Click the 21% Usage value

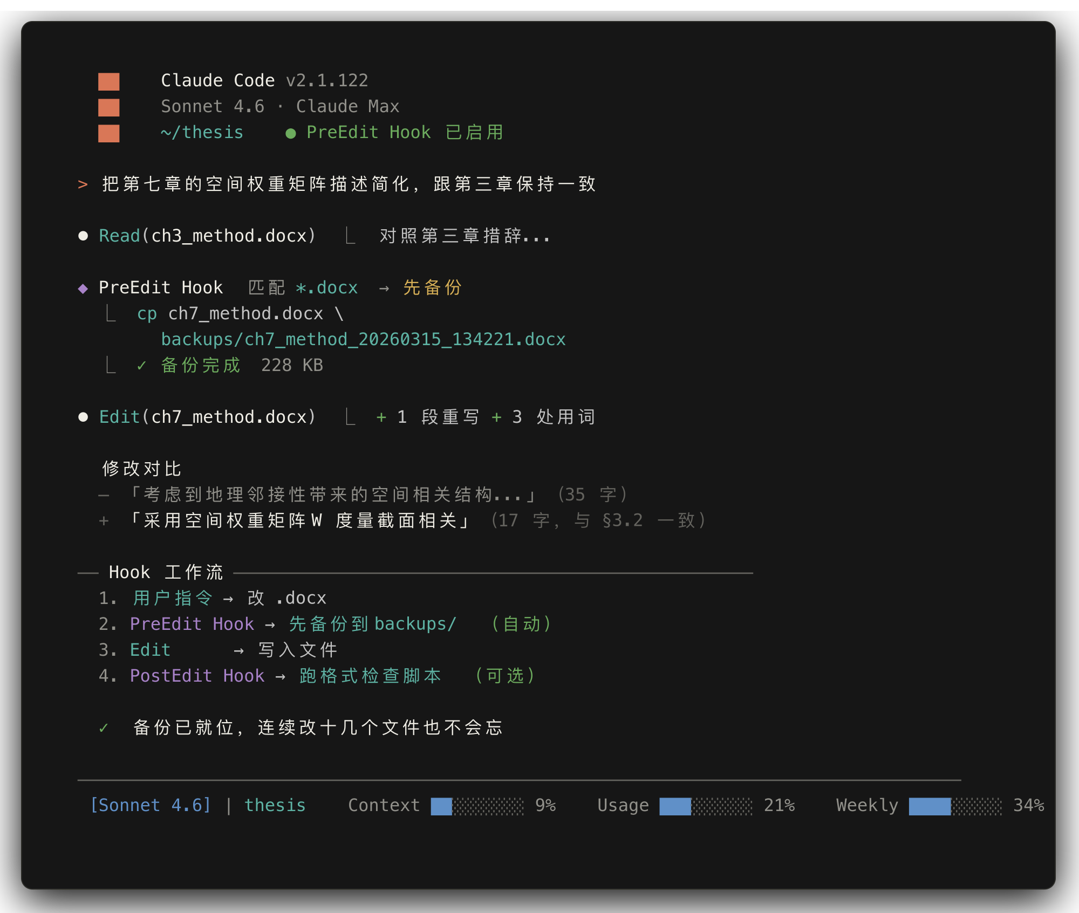[x=779, y=805]
